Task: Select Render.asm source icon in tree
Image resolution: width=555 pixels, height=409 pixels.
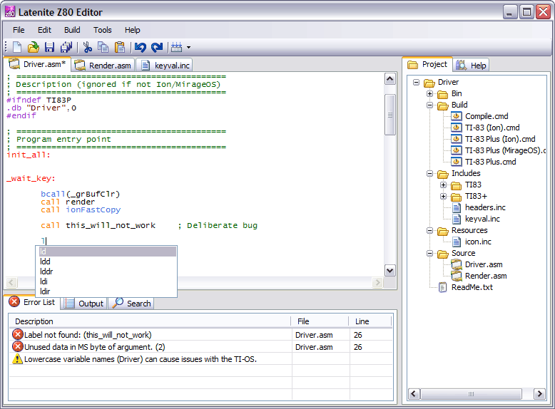Action: click(x=457, y=276)
